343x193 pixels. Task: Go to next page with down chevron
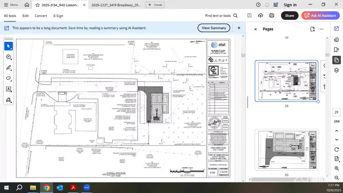click(x=337, y=140)
